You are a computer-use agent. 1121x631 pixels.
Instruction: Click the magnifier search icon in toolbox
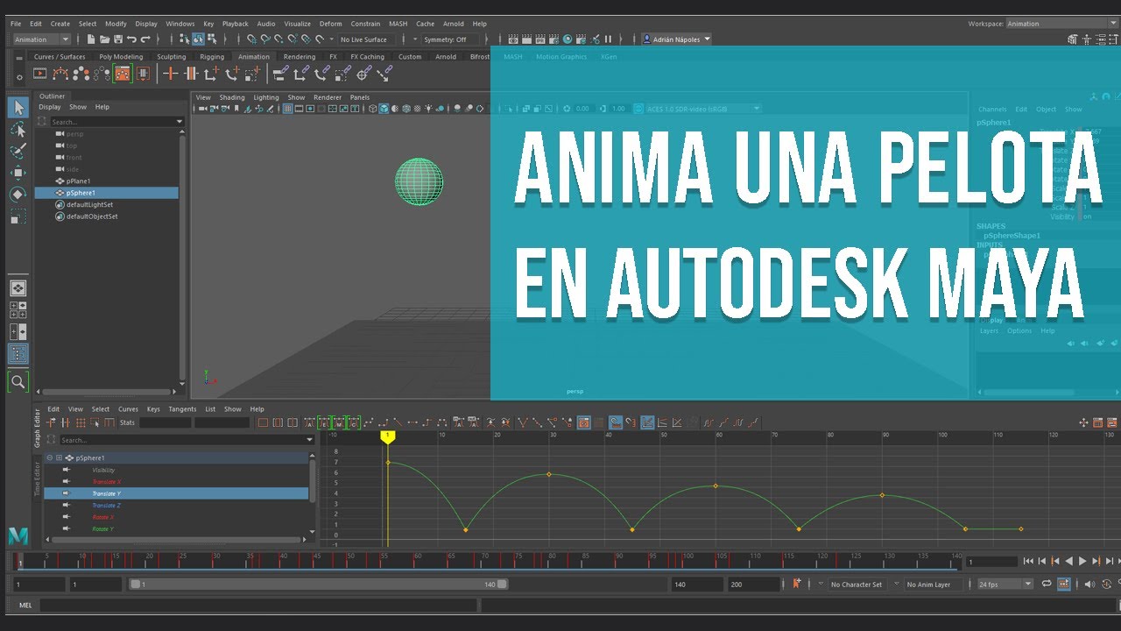tap(18, 381)
